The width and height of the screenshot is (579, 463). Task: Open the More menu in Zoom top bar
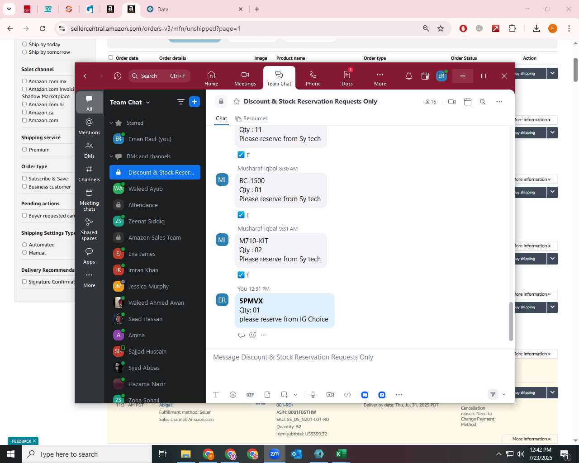[x=380, y=78]
